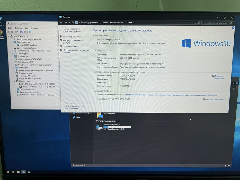
Task: Open Файл menu in Device Manager
Action: [10, 28]
